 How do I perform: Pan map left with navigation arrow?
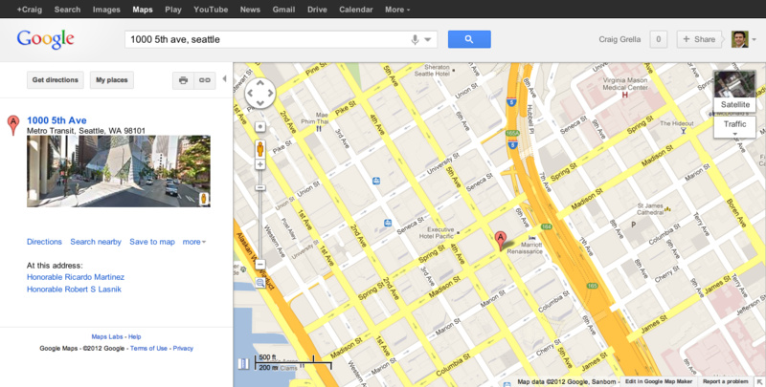click(251, 93)
